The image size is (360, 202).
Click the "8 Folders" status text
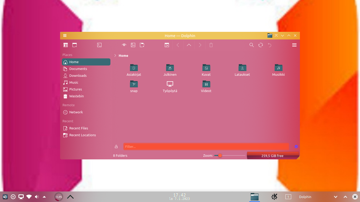[120, 155]
